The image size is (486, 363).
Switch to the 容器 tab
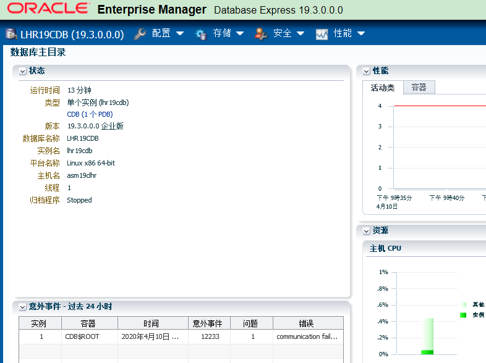(419, 87)
